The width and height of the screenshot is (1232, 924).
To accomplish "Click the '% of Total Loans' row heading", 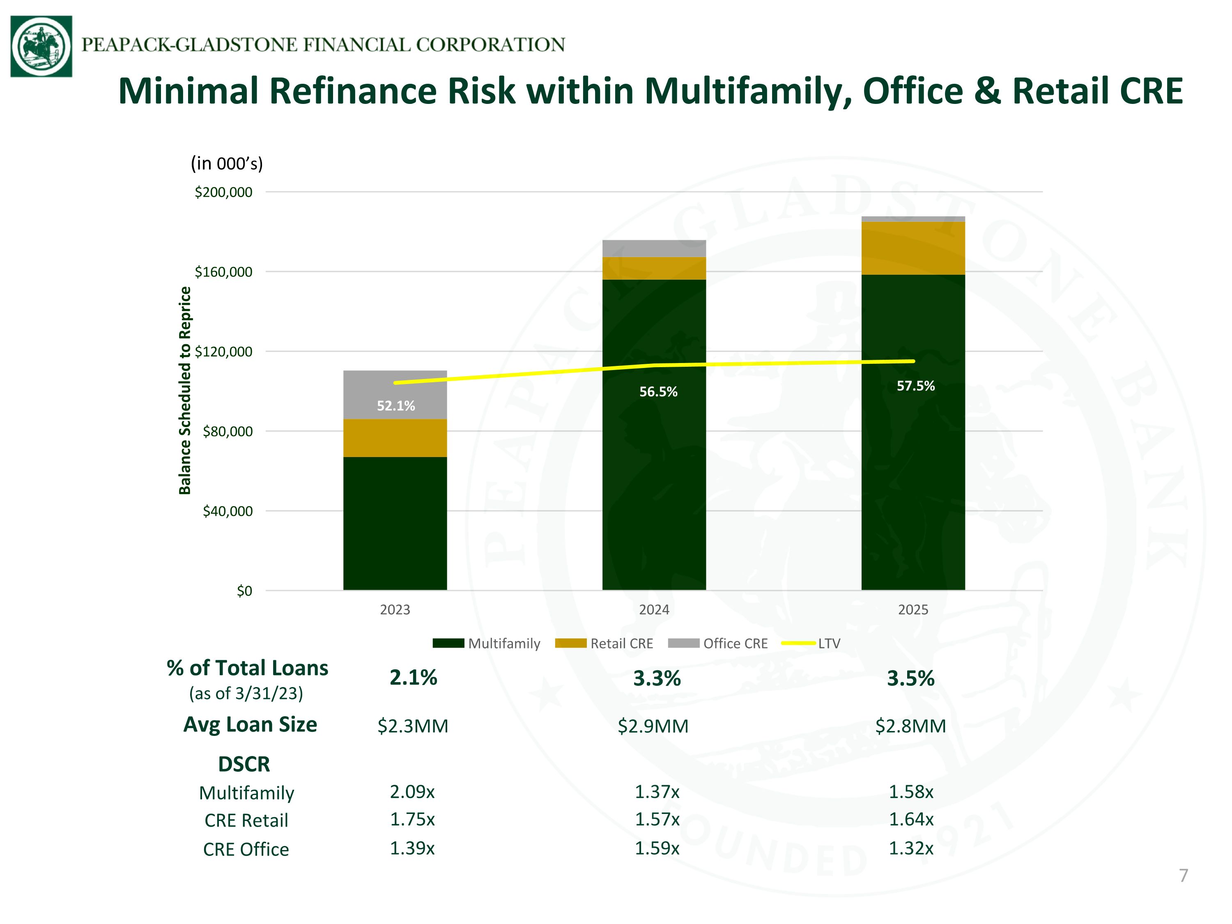I will pyautogui.click(x=247, y=668).
